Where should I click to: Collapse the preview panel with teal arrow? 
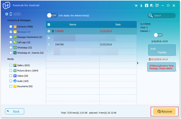(138, 63)
